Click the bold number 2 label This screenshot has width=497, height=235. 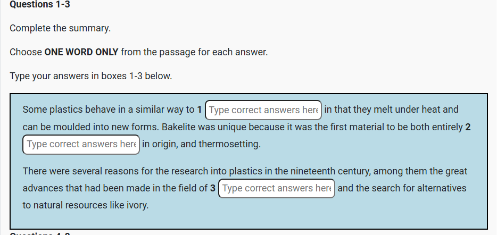click(468, 127)
